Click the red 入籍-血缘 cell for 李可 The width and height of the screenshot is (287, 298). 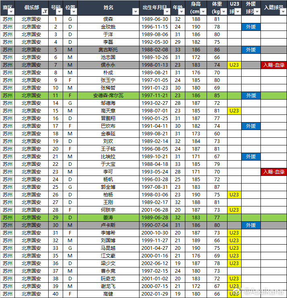(273, 172)
